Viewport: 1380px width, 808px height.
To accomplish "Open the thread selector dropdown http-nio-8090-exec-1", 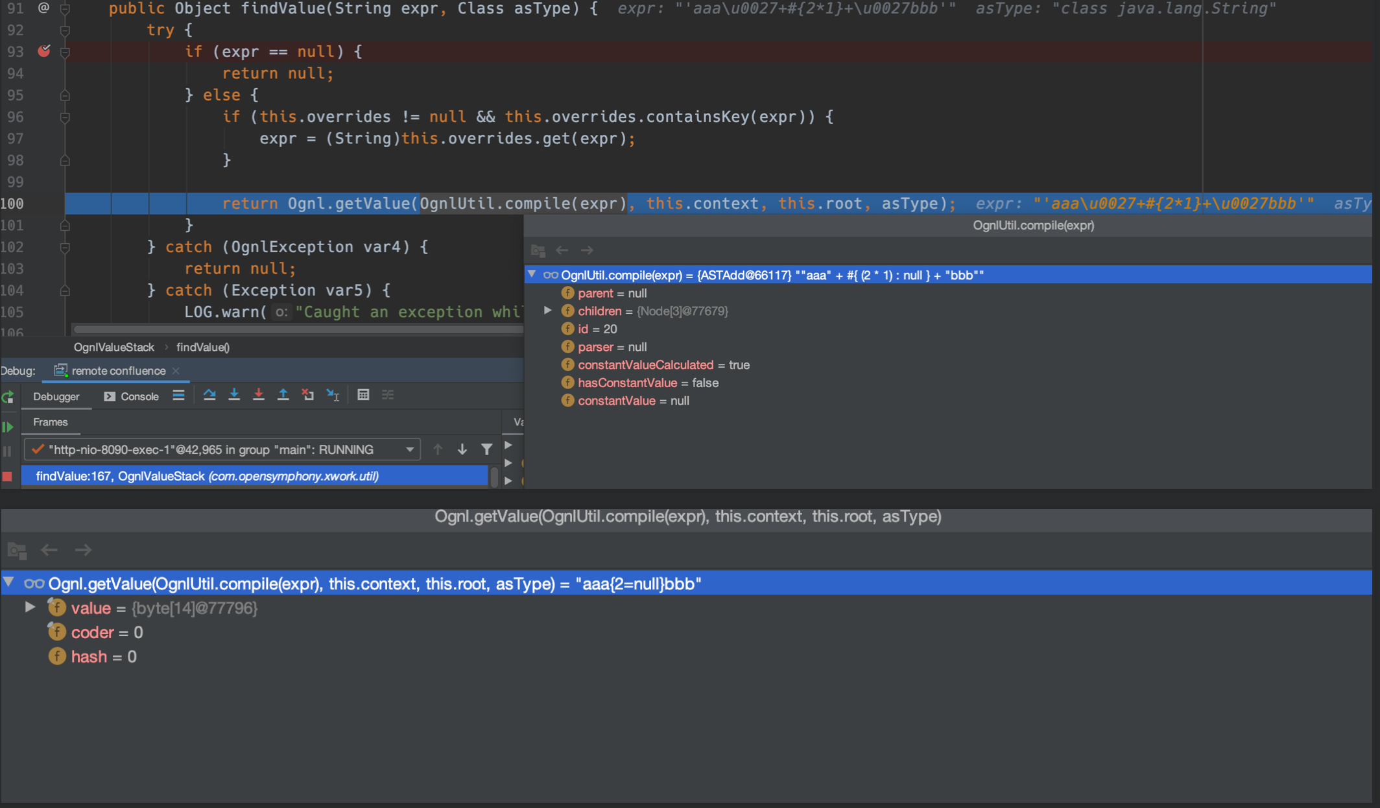I will coord(222,449).
